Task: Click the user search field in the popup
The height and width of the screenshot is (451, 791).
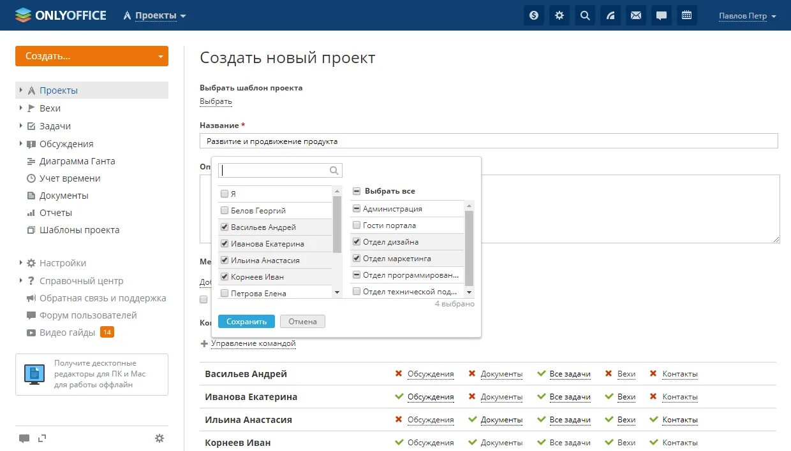Action: [x=274, y=170]
